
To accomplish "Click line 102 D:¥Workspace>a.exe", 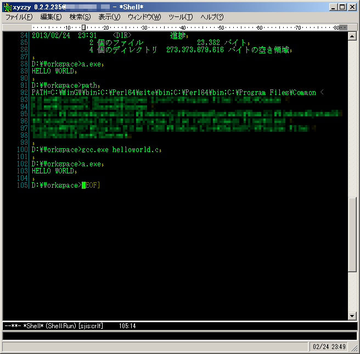I will [x=67, y=164].
